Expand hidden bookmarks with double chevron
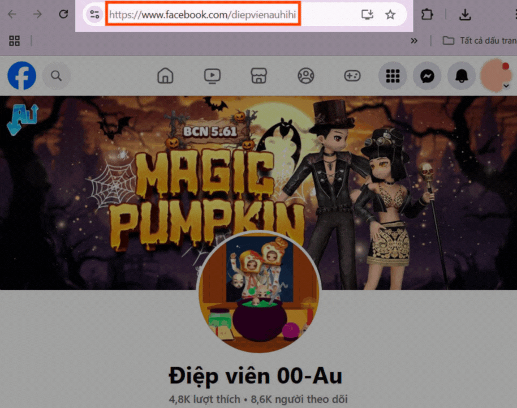517x408 pixels. (x=414, y=41)
